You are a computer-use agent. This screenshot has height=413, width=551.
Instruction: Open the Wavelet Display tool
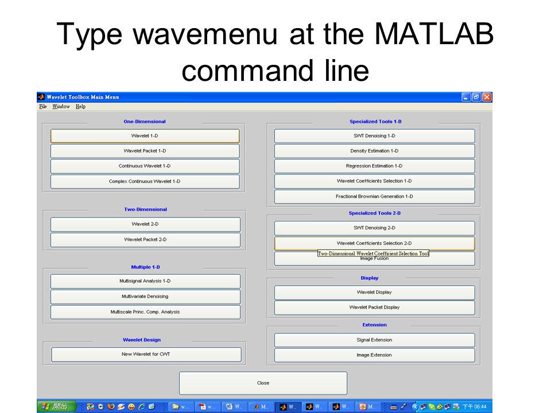375,292
